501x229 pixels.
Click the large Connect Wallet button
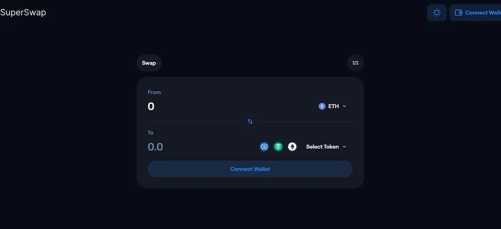(250, 169)
